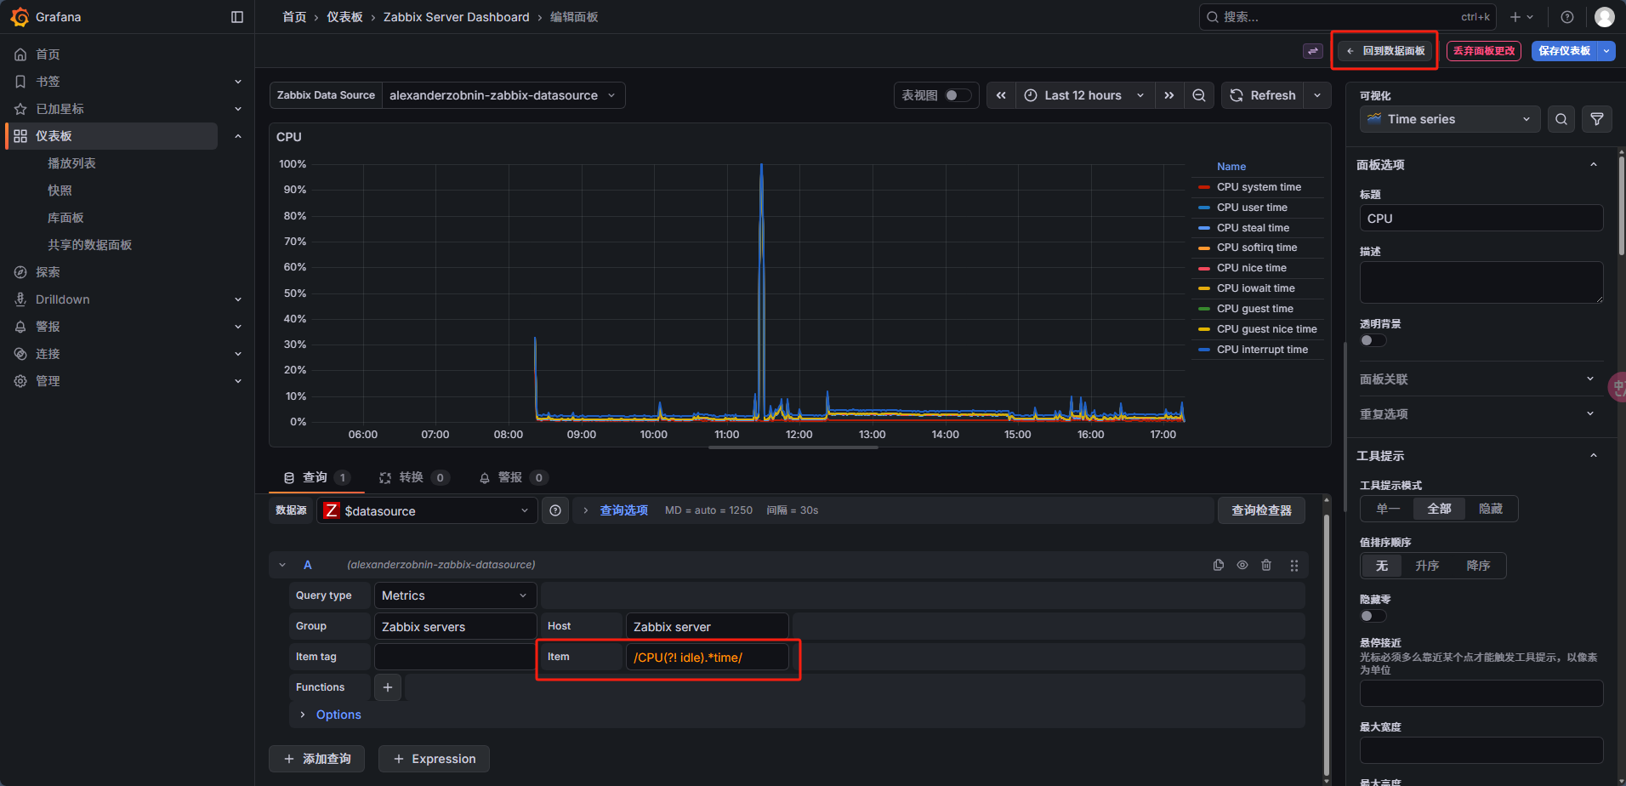Image resolution: width=1626 pixels, height=786 pixels.
Task: Select 全部 tooltip mode
Action: 1439,509
